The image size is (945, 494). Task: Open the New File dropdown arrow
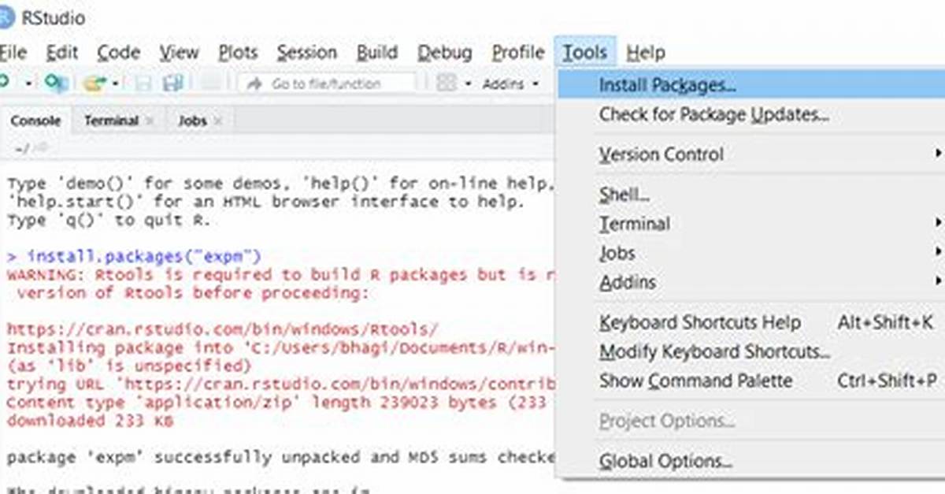click(x=28, y=84)
